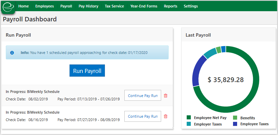Click pay period 07/13/2019 - 07/26/2019 text

click(89, 99)
